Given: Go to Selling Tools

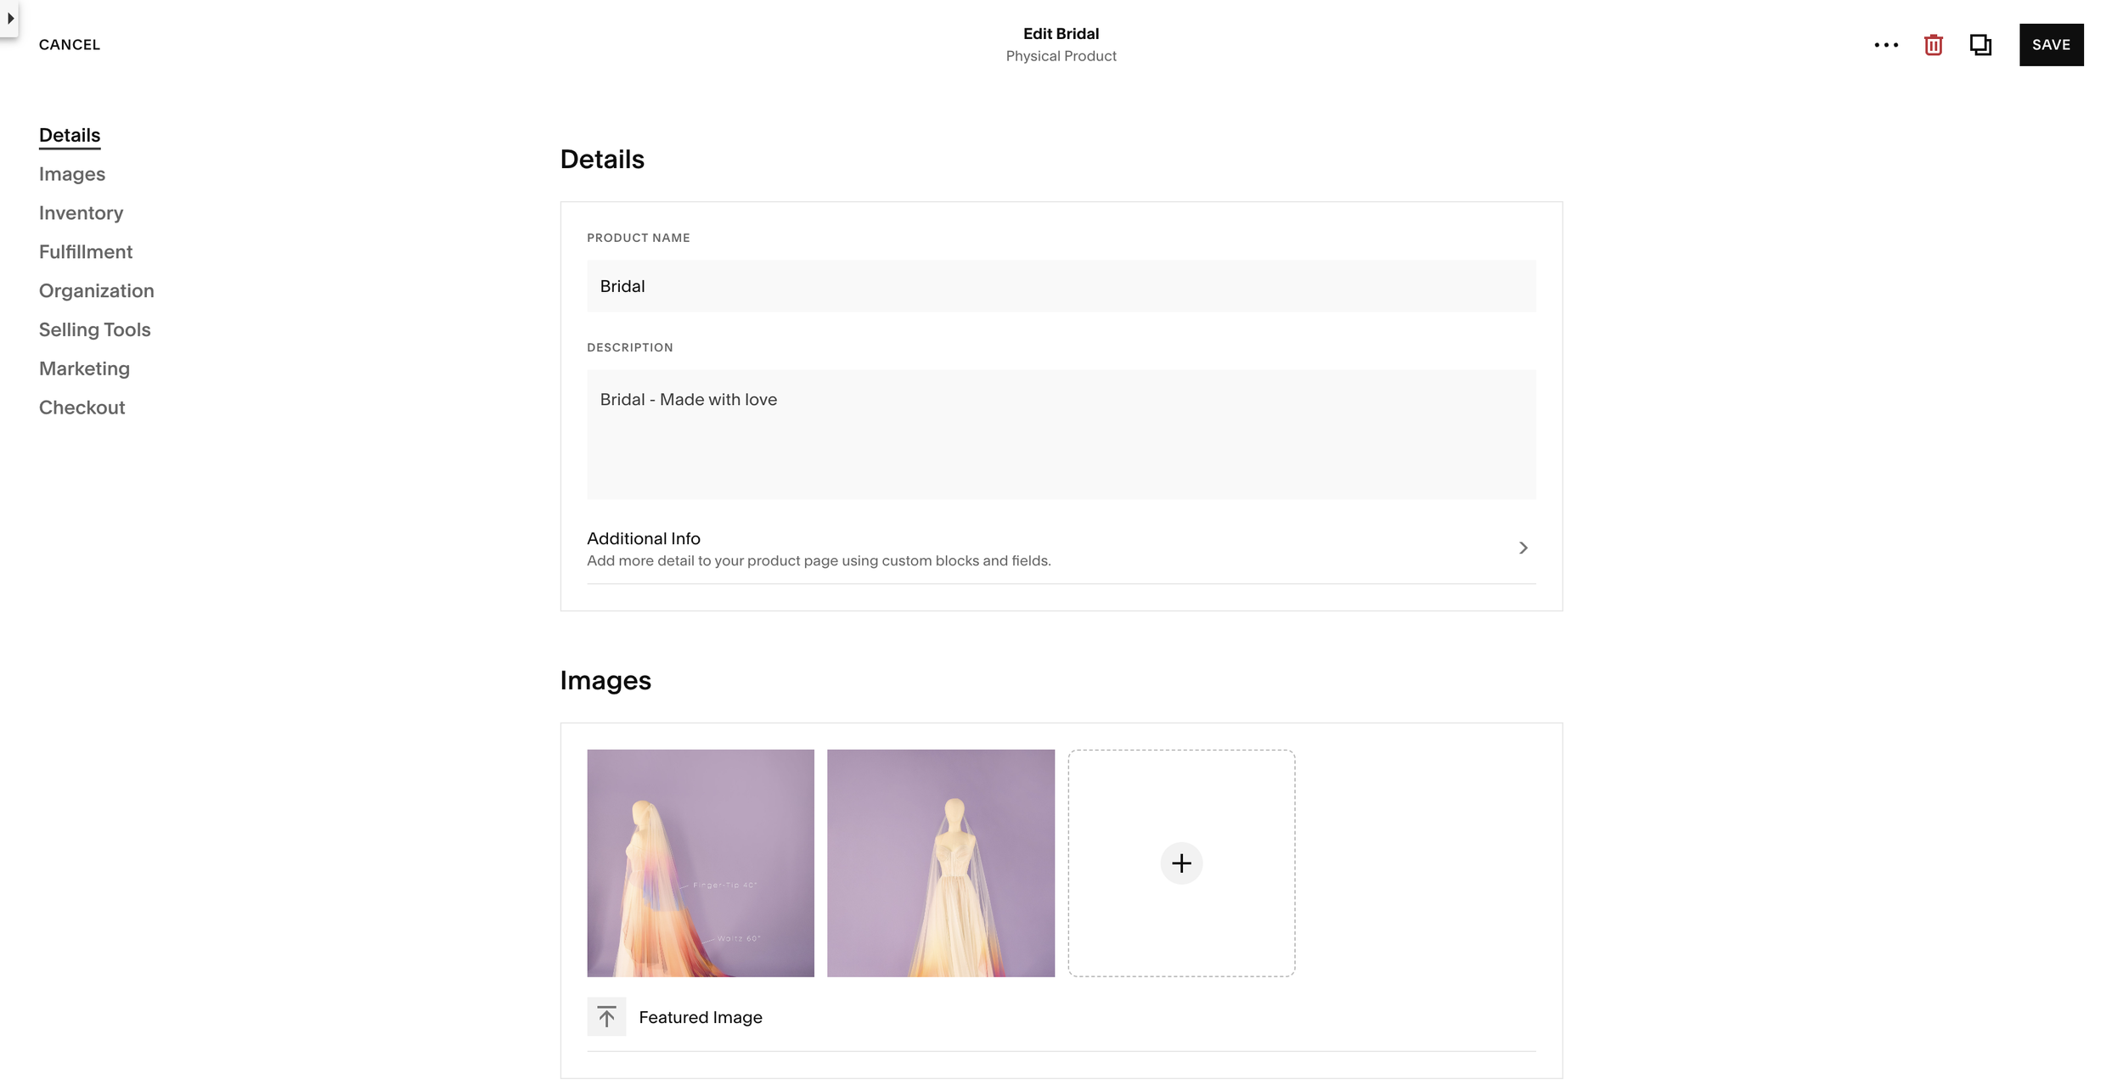Looking at the screenshot, I should (94, 329).
